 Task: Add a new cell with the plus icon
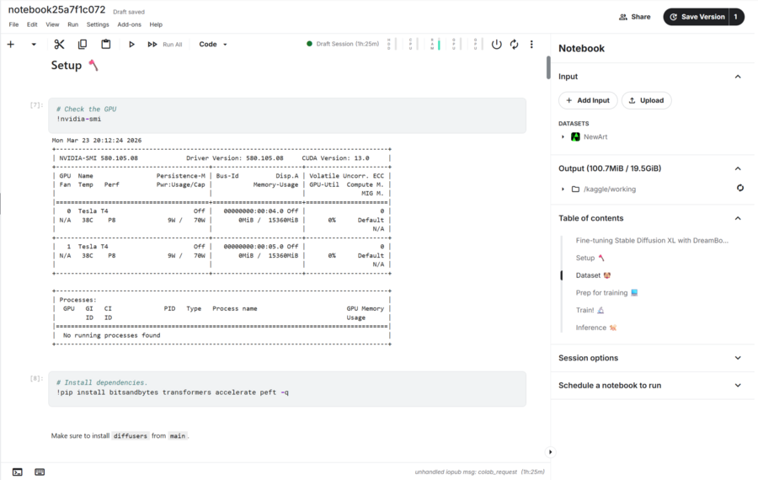(x=11, y=45)
